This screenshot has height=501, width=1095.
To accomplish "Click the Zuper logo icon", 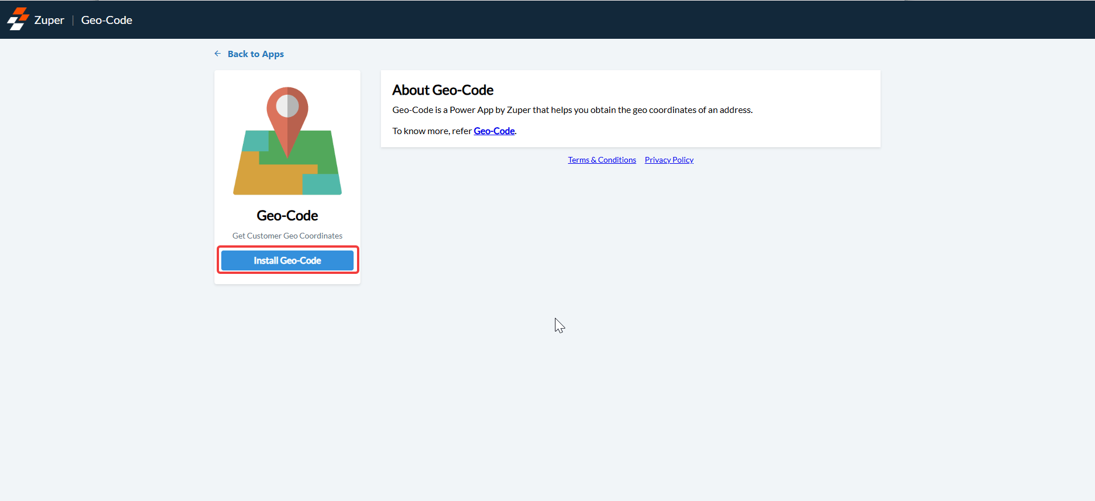I will click(x=18, y=19).
